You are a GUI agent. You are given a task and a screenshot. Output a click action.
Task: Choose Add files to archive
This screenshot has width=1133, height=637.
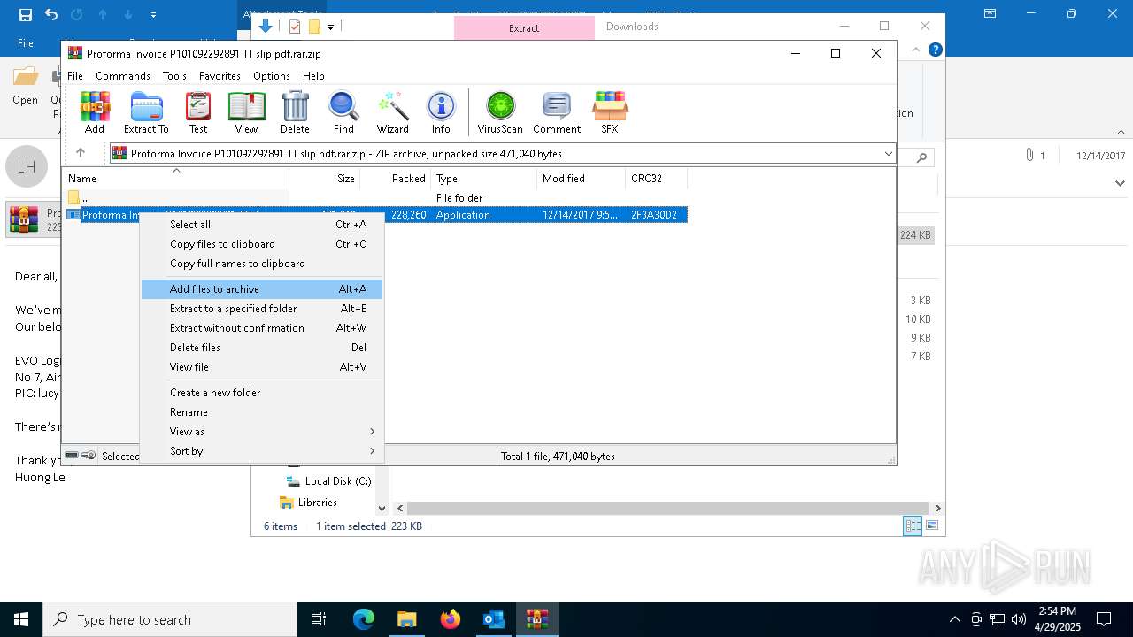click(x=262, y=289)
